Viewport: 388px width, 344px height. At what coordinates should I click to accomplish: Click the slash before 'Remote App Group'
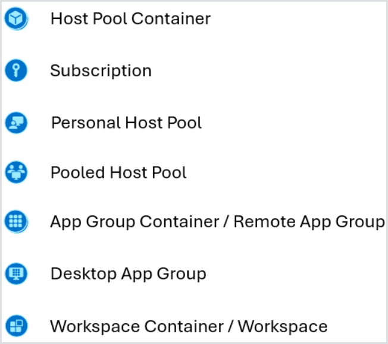[226, 222]
